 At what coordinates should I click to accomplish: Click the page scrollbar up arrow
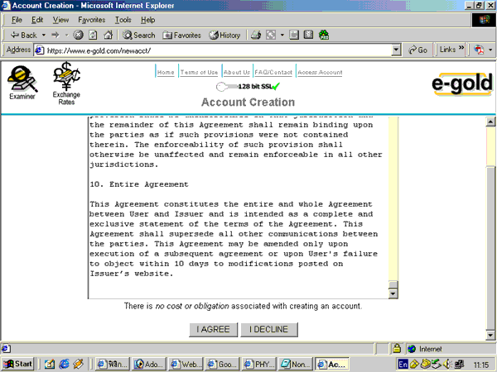490,122
